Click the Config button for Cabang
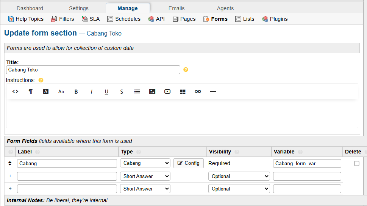Viewport: 367px width, 206px height. tap(189, 163)
